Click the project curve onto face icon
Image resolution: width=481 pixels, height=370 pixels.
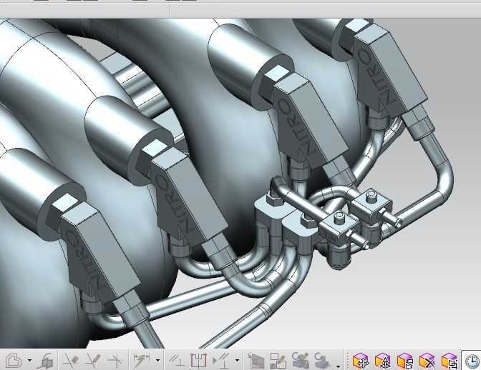(45, 361)
